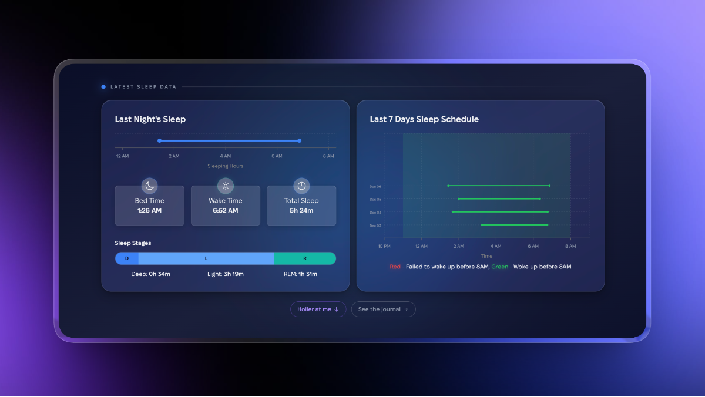Click the clock icon above Total Sleep
Screen dimensions: 705x397
[301, 186]
